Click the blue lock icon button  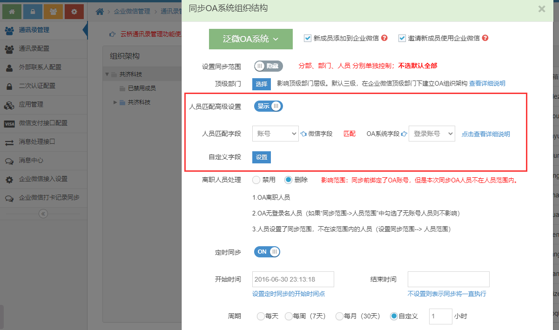pos(33,11)
